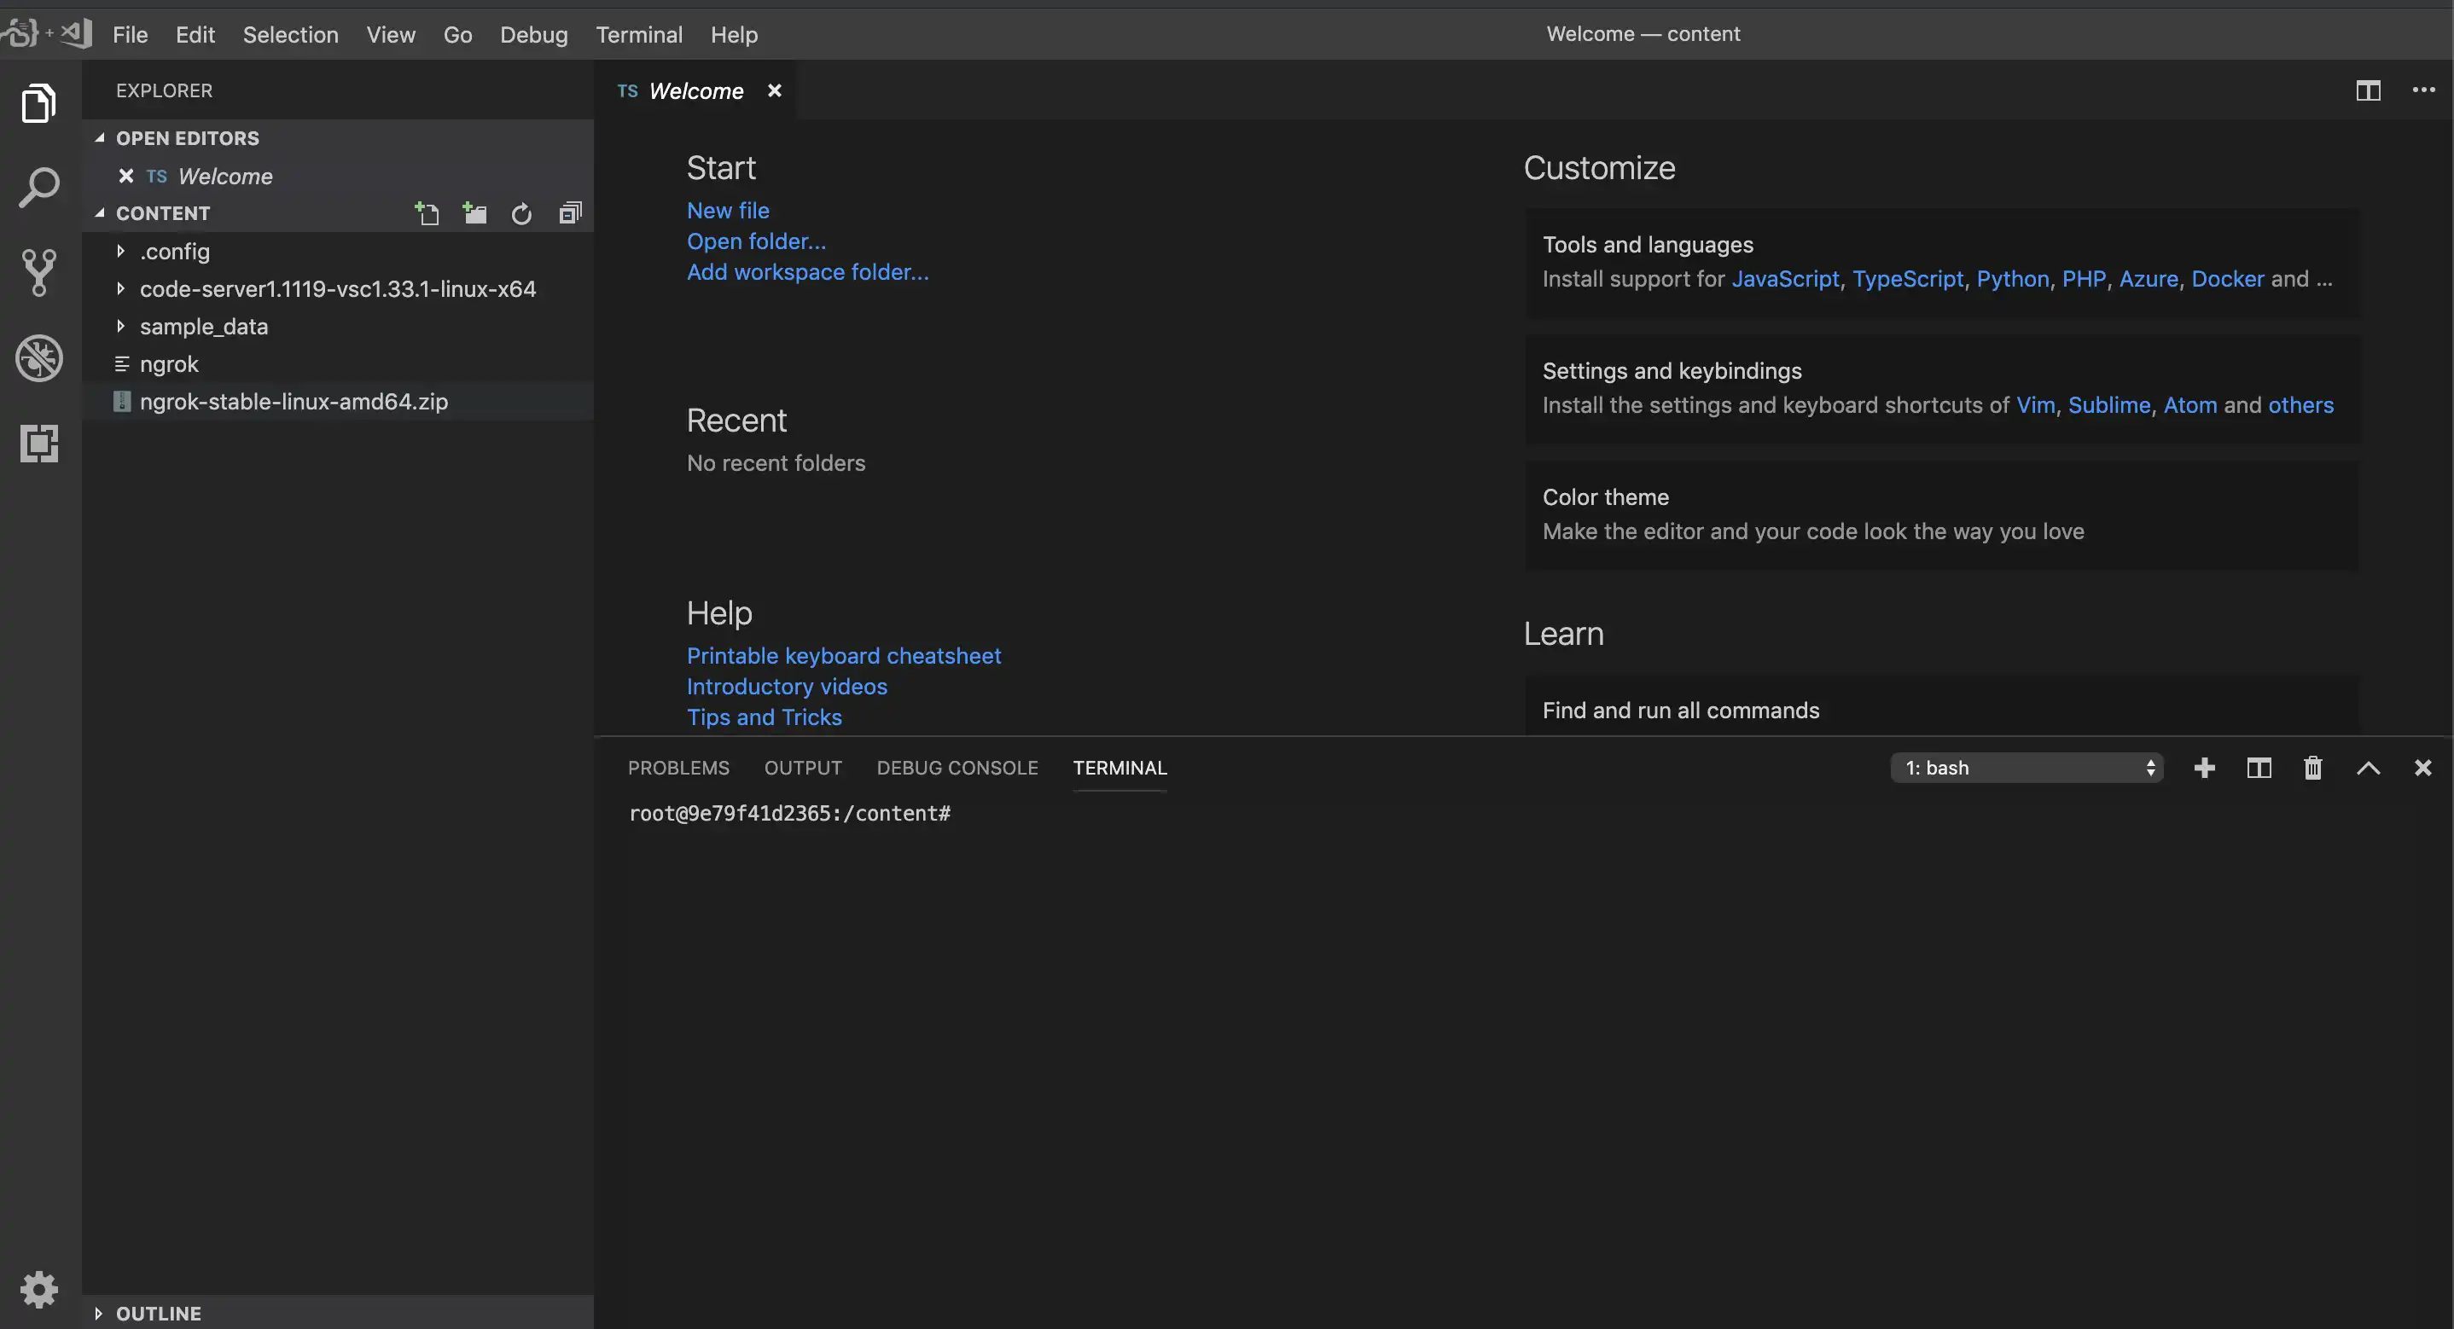Open the Source Control view
Image resolution: width=2454 pixels, height=1329 pixels.
[x=39, y=272]
